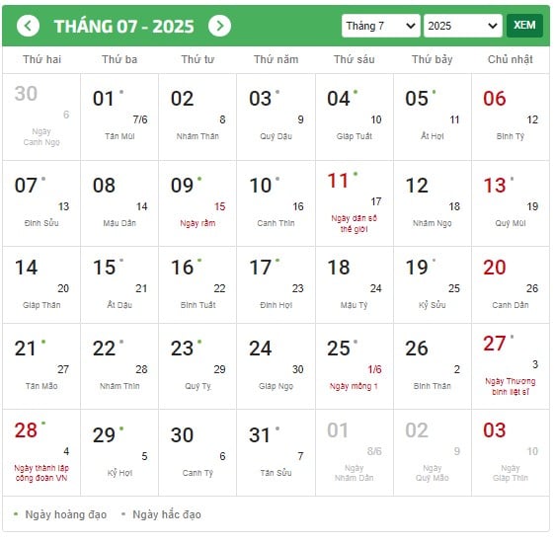Click the Chủ nhật column header
Image resolution: width=554 pixels, height=544 pixels.
coord(511,59)
